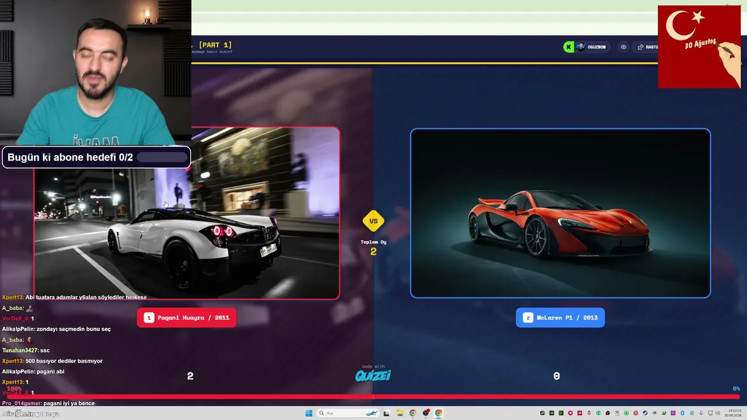
Task: Click chat message 'zondayı seçmedin bunu seç'
Action: coord(74,329)
